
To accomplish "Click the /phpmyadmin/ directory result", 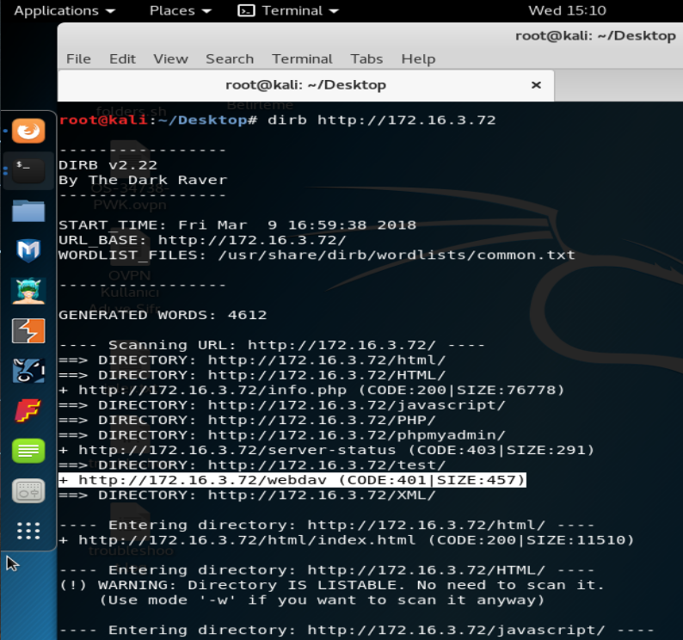I will [282, 435].
